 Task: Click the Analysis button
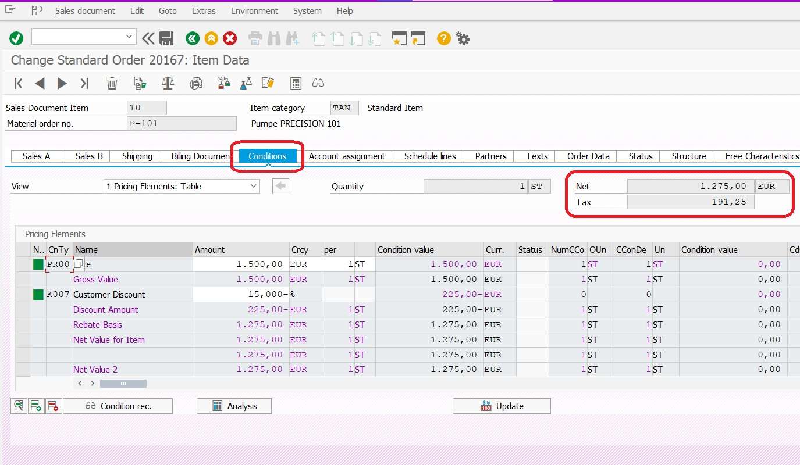233,406
